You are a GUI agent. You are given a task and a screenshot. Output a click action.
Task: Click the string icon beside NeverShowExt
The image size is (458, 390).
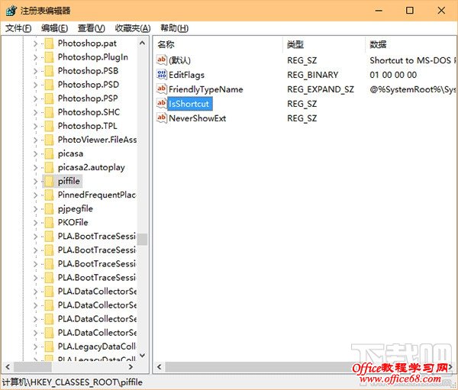tap(162, 118)
